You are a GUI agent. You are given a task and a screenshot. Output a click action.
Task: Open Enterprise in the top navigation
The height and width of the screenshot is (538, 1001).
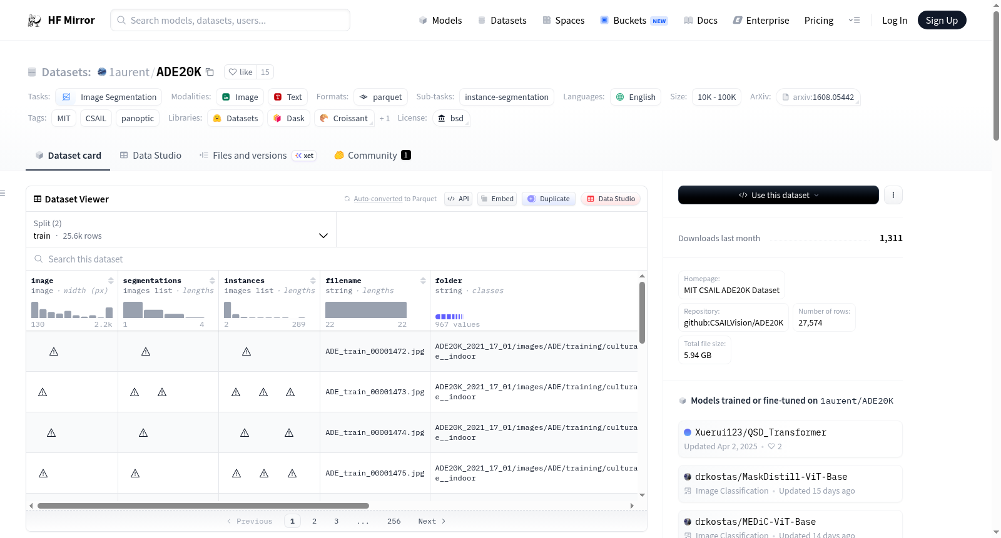(761, 21)
